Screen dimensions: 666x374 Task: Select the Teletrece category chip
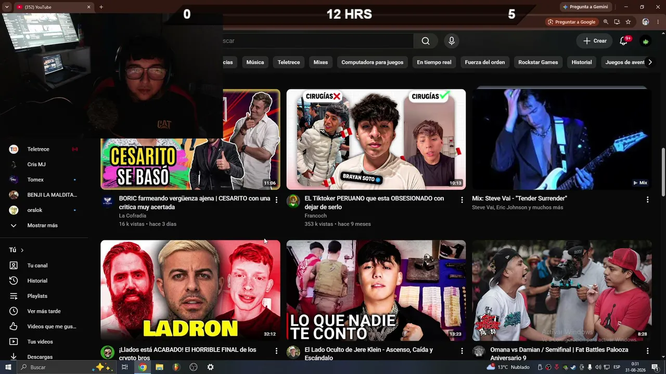pos(289,62)
